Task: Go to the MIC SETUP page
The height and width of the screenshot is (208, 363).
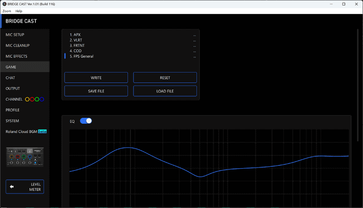Action: pos(25,34)
